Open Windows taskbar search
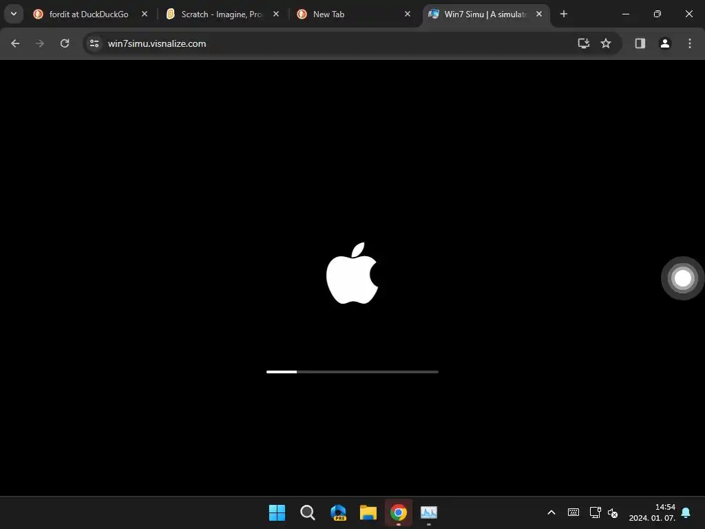 (x=308, y=512)
